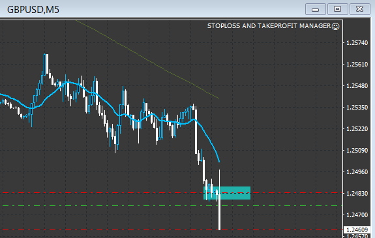Viewport: 375px width, 238px height.
Task: Restore the chart window using middle button
Action: [337, 9]
